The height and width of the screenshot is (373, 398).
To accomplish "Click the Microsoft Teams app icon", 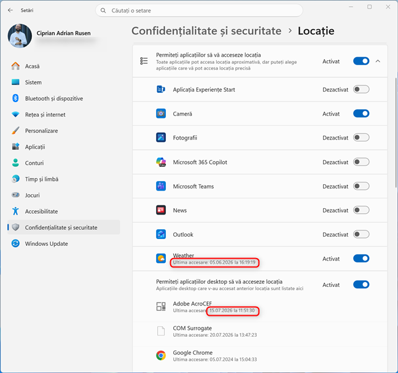I will pos(161,186).
